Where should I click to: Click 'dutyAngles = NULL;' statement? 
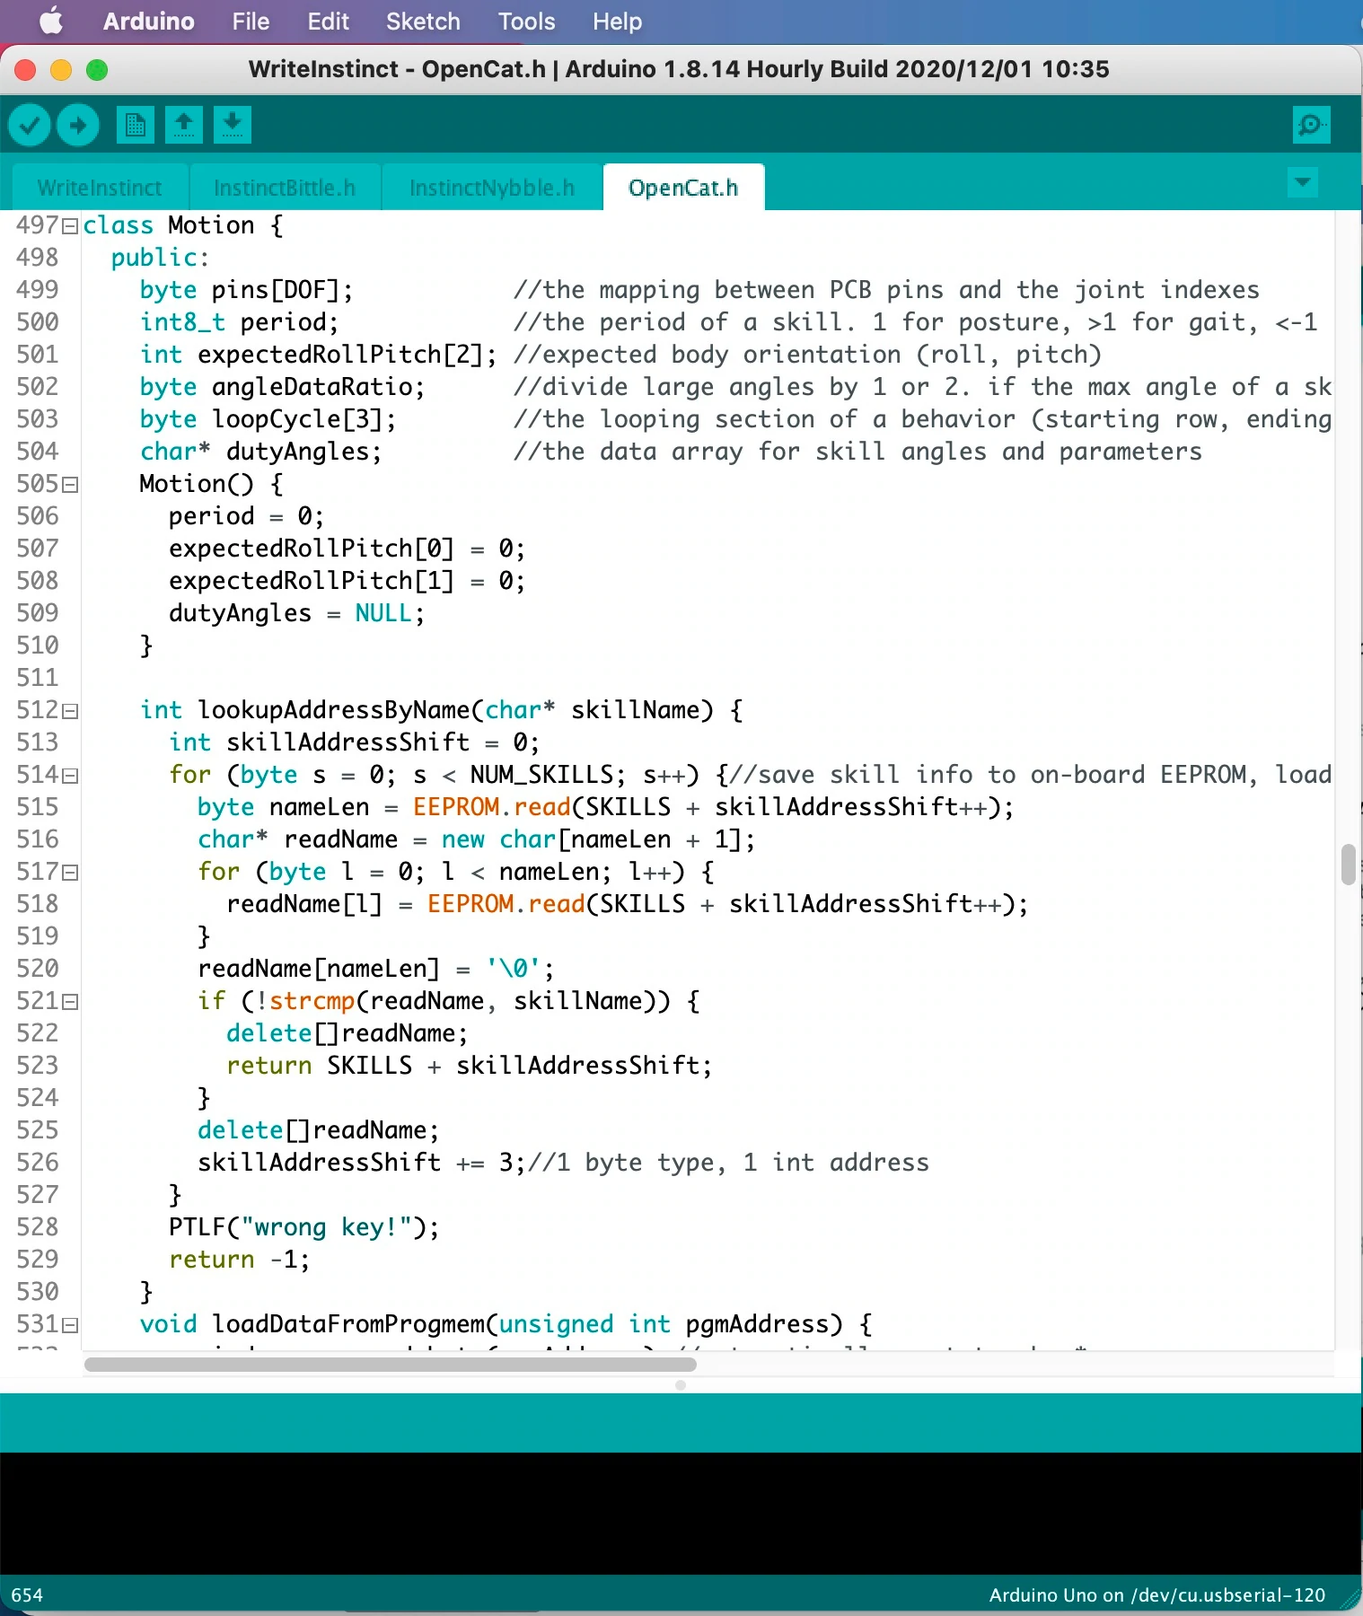(296, 613)
